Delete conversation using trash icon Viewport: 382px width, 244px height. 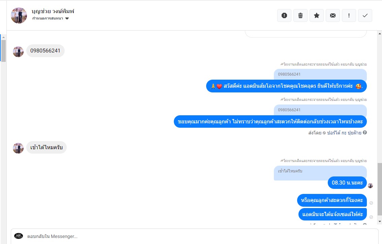tap(300, 15)
